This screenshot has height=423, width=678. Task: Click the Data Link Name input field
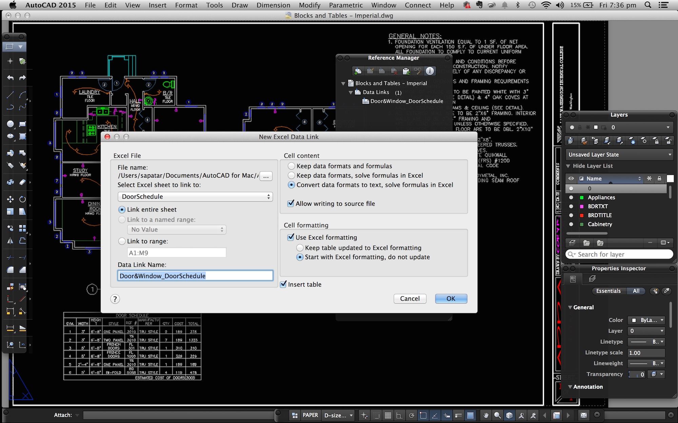[195, 275]
